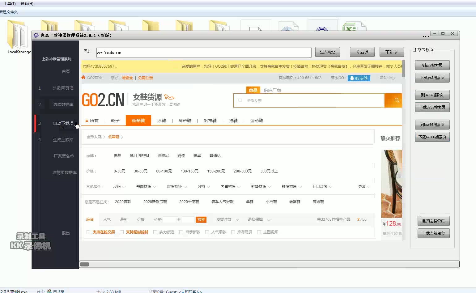Click the 请登录 link
The width and height of the screenshot is (476, 293).
click(127, 78)
